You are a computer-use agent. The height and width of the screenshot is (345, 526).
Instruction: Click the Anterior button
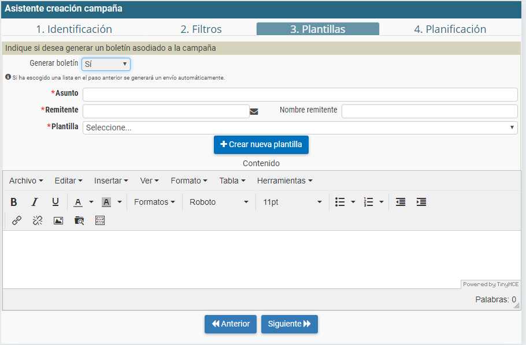tap(231, 324)
